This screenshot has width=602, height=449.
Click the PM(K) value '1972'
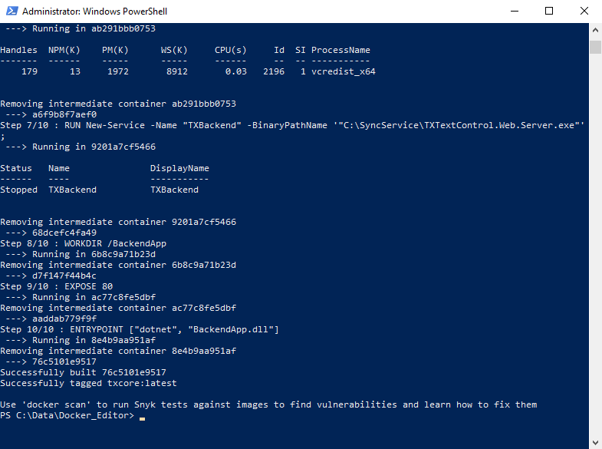(118, 72)
